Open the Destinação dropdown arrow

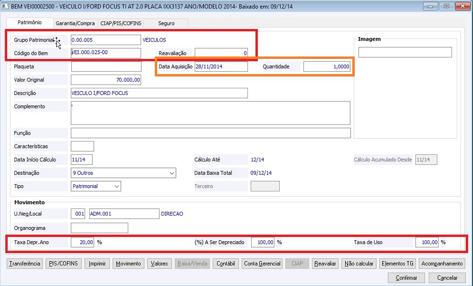pos(172,173)
